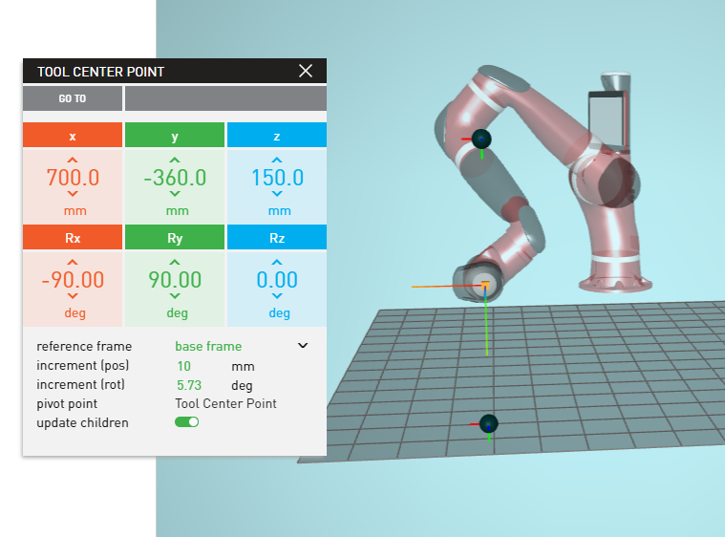Click the 'TOOL CENTER POINT' panel title
The height and width of the screenshot is (537, 725).
(101, 72)
